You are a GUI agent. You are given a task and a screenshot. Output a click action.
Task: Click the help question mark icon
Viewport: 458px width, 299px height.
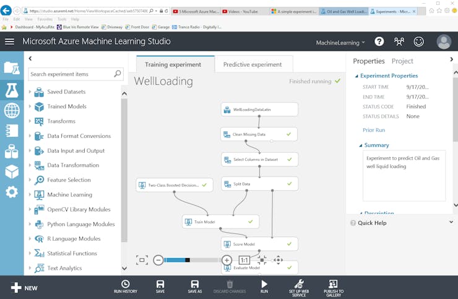379,41
